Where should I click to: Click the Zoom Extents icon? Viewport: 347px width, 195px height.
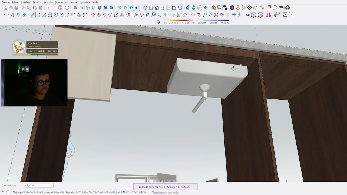tap(216, 15)
